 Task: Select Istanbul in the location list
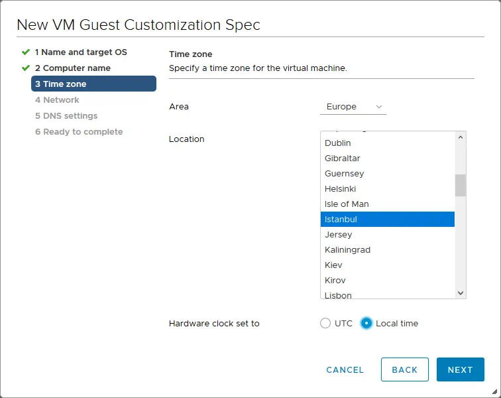[341, 219]
